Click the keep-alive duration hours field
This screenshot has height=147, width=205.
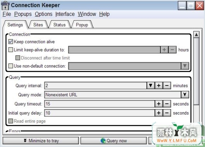pos(114,50)
